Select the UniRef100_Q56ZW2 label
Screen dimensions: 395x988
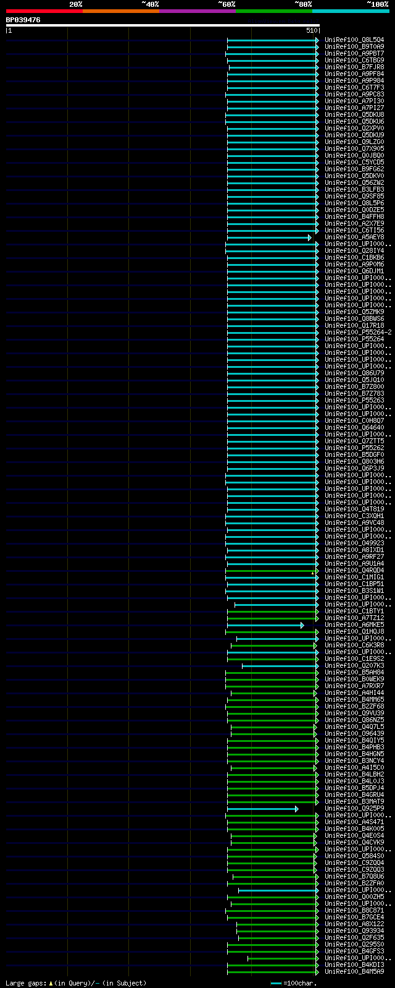coord(354,183)
